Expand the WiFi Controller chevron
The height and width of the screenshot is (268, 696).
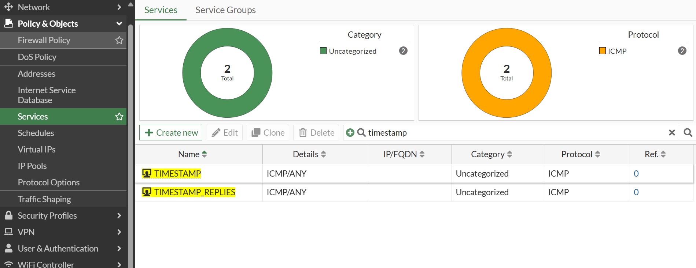click(x=119, y=264)
